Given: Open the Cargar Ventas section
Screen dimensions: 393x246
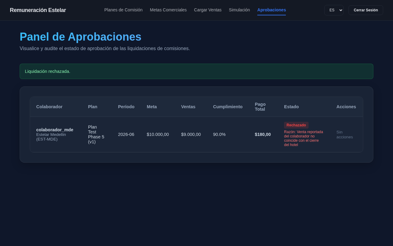Looking at the screenshot, I should [x=208, y=10].
